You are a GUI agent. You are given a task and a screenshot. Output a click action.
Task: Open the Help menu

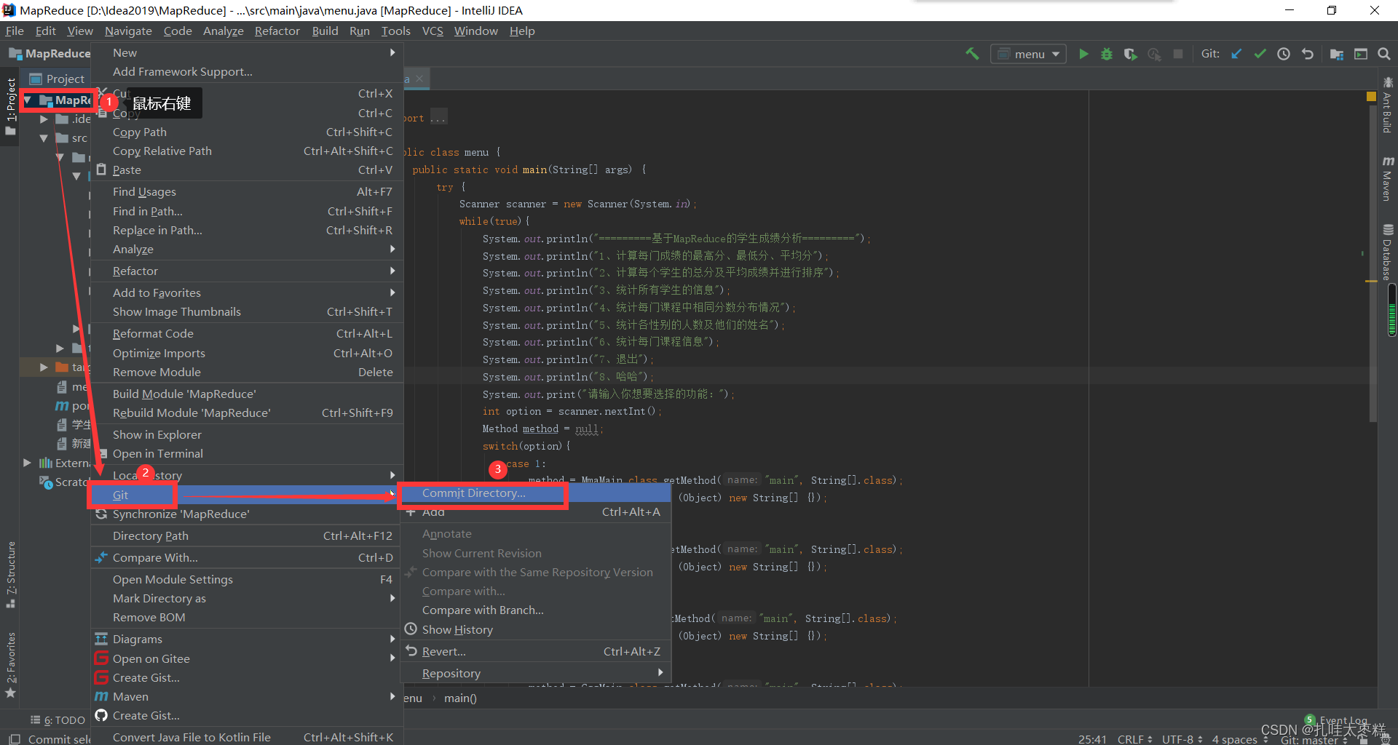522,31
